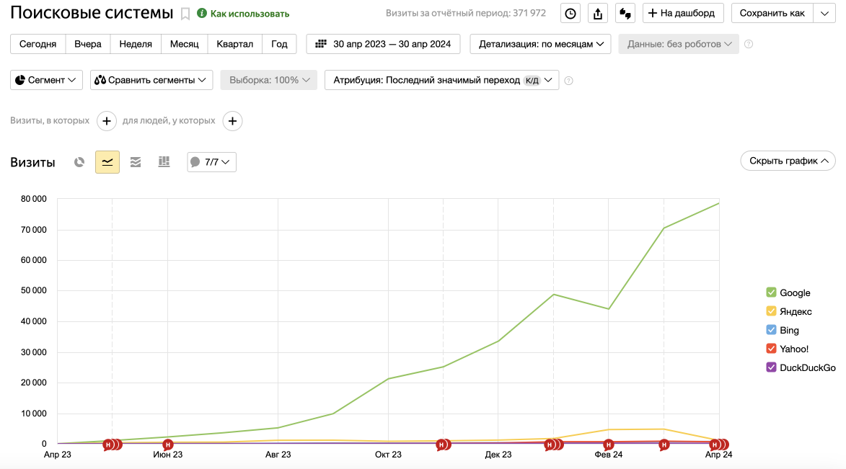Image resolution: width=846 pixels, height=469 pixels.
Task: Toggle the Google series checkbox
Action: (x=771, y=292)
